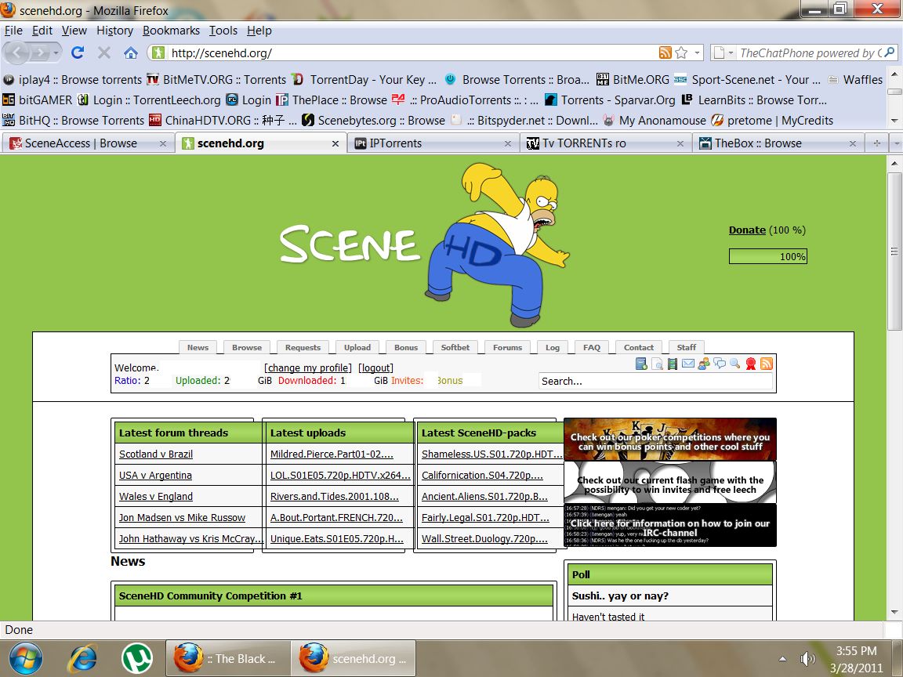Open the History menu
Viewport: 903px width, 677px height.
pyautogui.click(x=114, y=31)
